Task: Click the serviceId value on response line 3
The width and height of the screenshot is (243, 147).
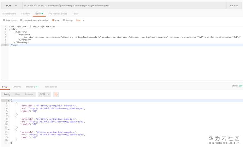Action: pyautogui.click(x=56, y=106)
